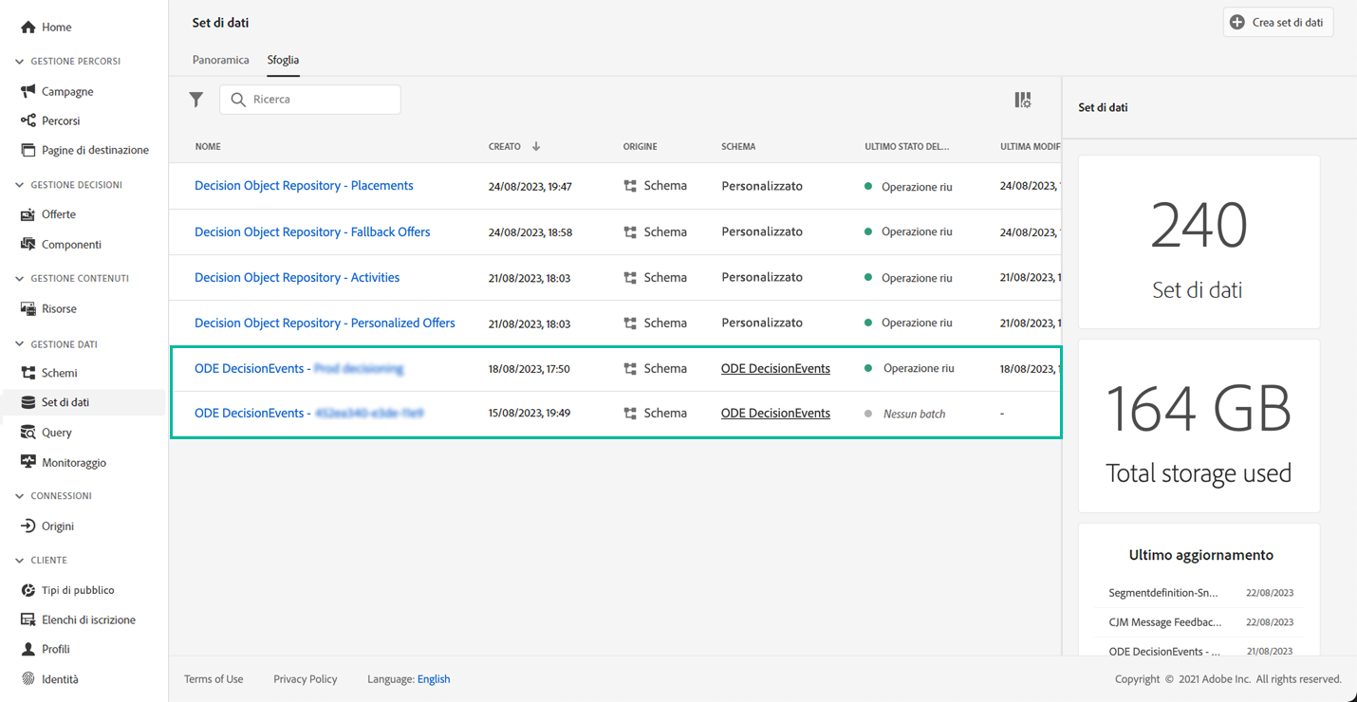Click the Crea set di dati button
This screenshot has height=702, width=1357.
tap(1278, 22)
